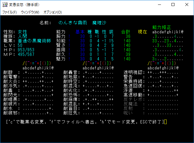Click the 合計 column header
This screenshot has height=143, width=194.
126,32
